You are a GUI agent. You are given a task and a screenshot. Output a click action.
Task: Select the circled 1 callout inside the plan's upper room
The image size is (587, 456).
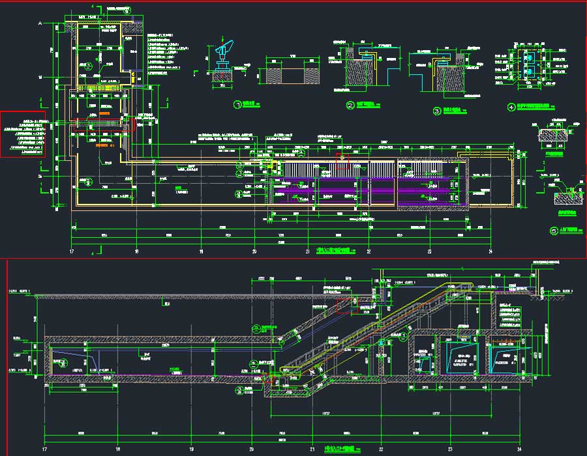(x=89, y=66)
